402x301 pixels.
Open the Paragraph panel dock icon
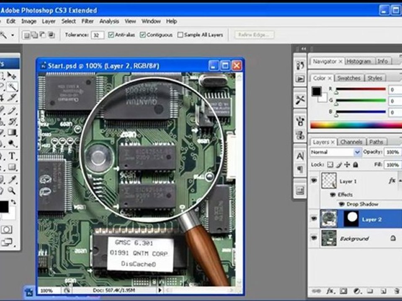pyautogui.click(x=300, y=169)
